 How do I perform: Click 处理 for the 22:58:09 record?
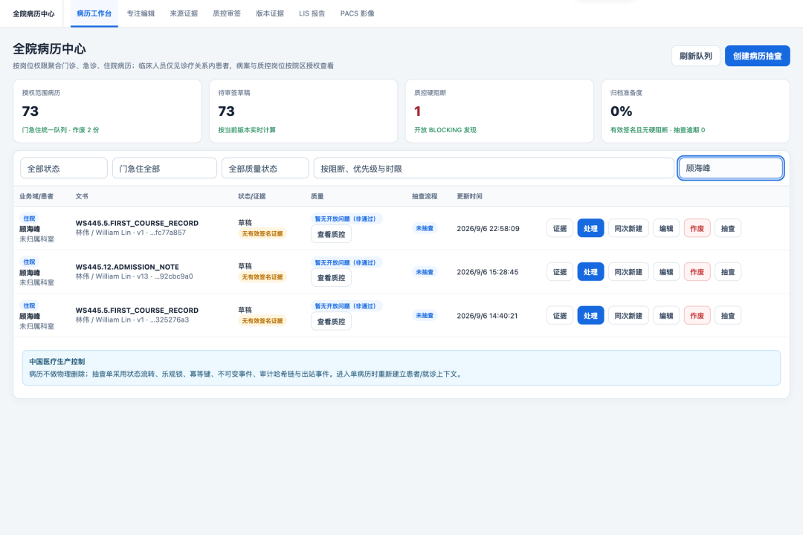[590, 228]
